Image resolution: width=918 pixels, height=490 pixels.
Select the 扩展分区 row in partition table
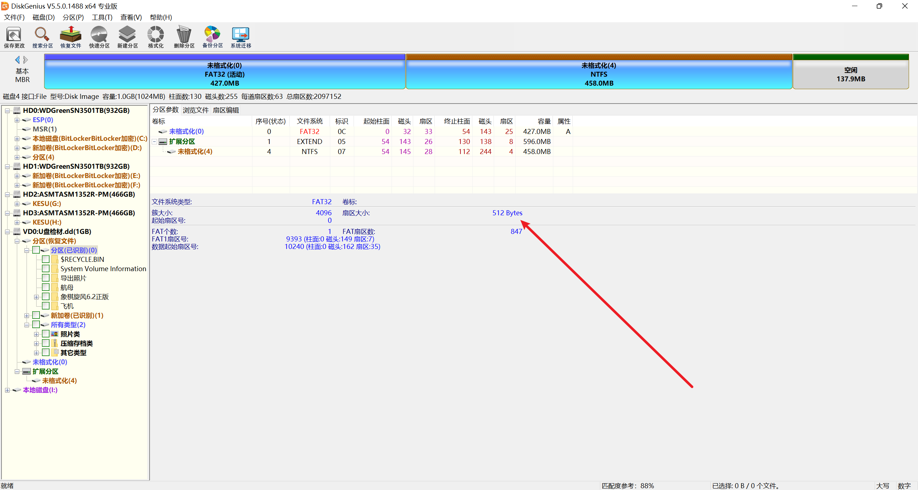click(182, 141)
